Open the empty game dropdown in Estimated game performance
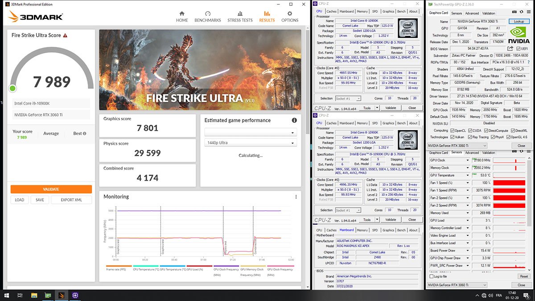Screen dimensions: 535x301 click(x=251, y=132)
